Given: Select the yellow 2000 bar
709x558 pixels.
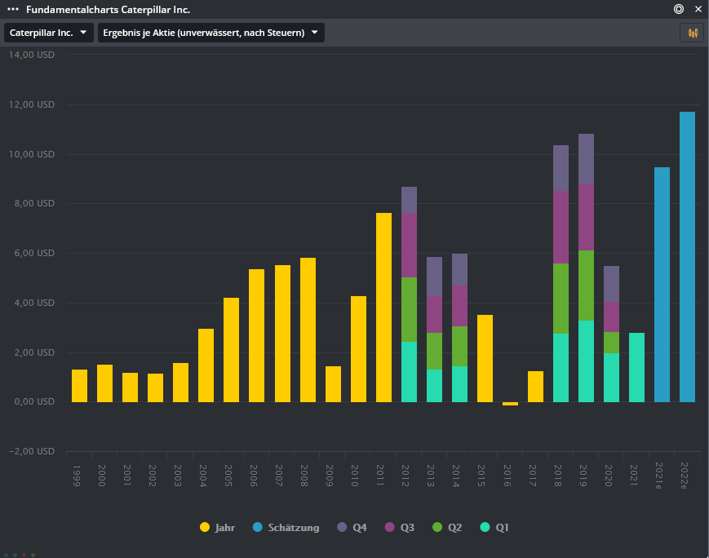Looking at the screenshot, I should 105,383.
